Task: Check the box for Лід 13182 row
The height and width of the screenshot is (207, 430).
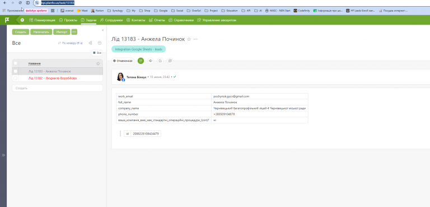Action: pyautogui.click(x=15, y=79)
